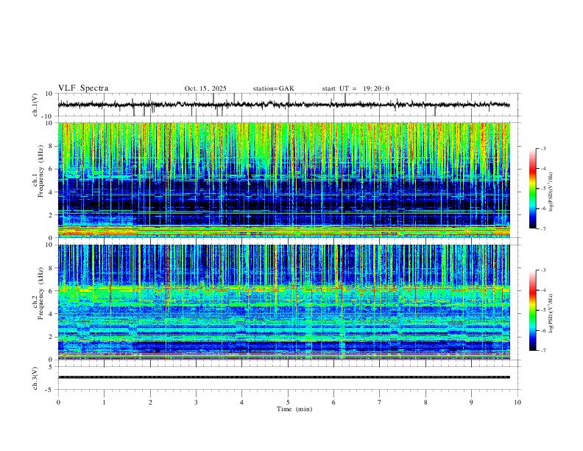The width and height of the screenshot is (583, 451).
Task: Click the ch.1 voltage waveform trace
Action: 283,105
